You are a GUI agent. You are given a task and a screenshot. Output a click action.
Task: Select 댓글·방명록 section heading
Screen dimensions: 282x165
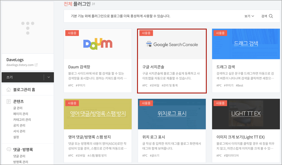tap(23, 149)
